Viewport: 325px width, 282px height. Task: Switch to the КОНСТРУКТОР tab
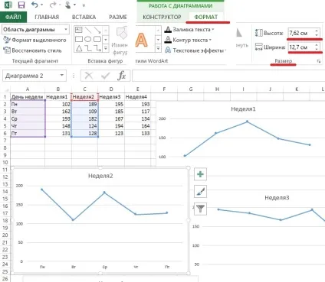[x=162, y=17]
